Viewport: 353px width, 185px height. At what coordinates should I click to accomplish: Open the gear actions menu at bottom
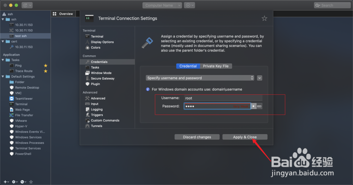(14, 182)
